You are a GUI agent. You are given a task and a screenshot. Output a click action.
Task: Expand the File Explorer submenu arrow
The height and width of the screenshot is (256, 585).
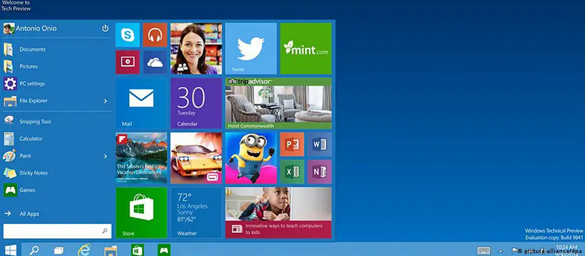click(106, 101)
